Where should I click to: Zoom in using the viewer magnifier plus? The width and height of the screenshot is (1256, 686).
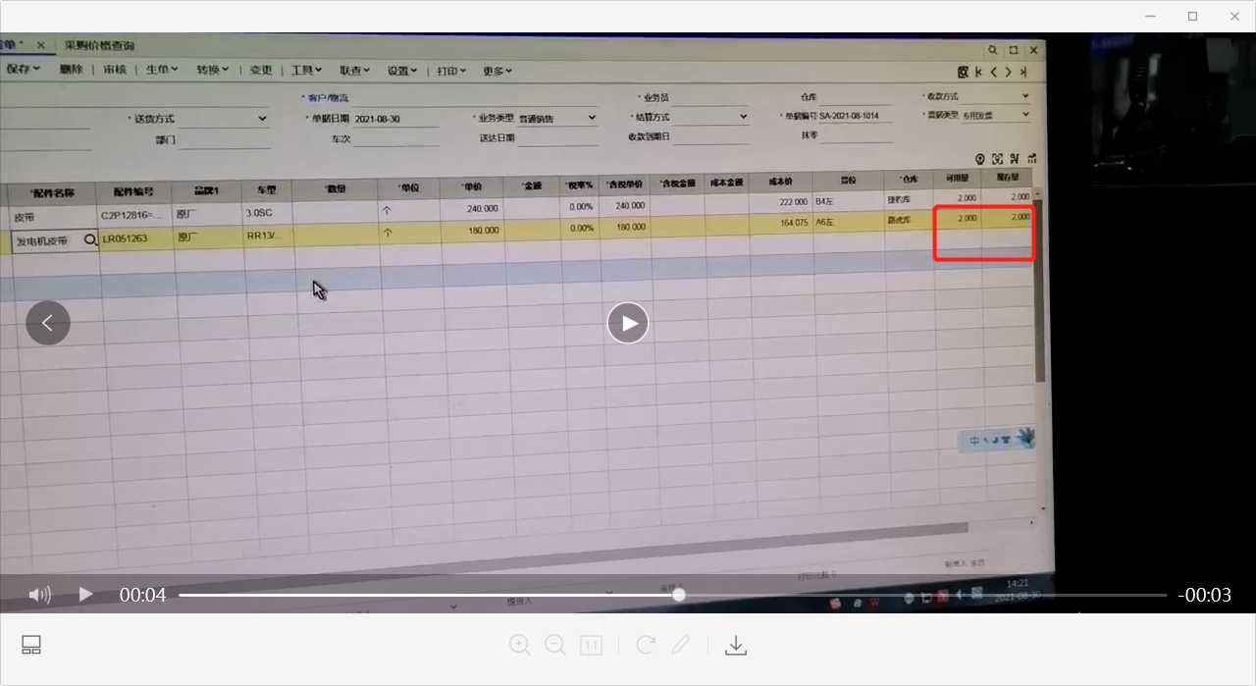(520, 645)
